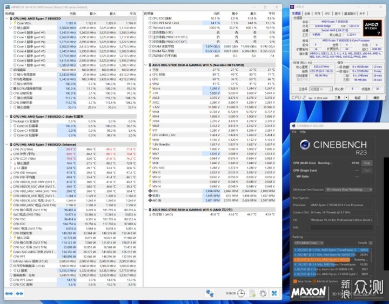Viewport: 389px width, 304px height.
Task: Click thermometer icon beside VRM row
Action: point(150,84)
